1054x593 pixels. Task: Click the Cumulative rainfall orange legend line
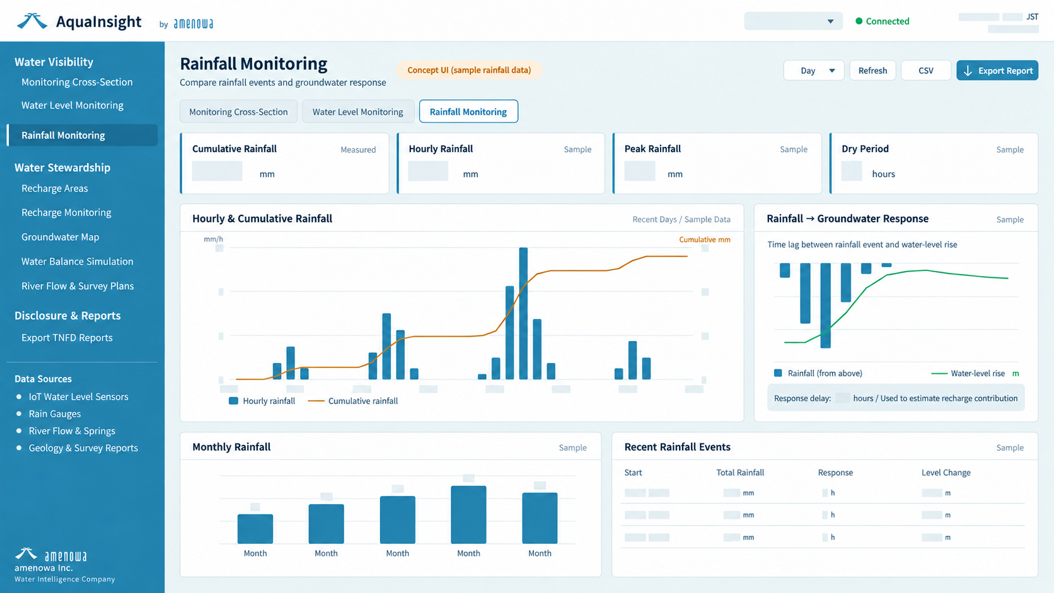click(316, 401)
